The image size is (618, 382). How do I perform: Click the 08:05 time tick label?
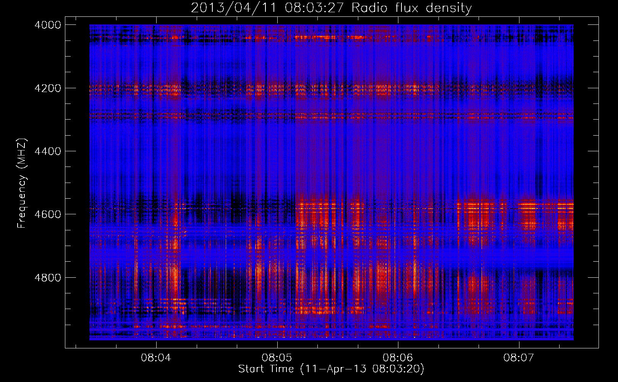tap(277, 358)
